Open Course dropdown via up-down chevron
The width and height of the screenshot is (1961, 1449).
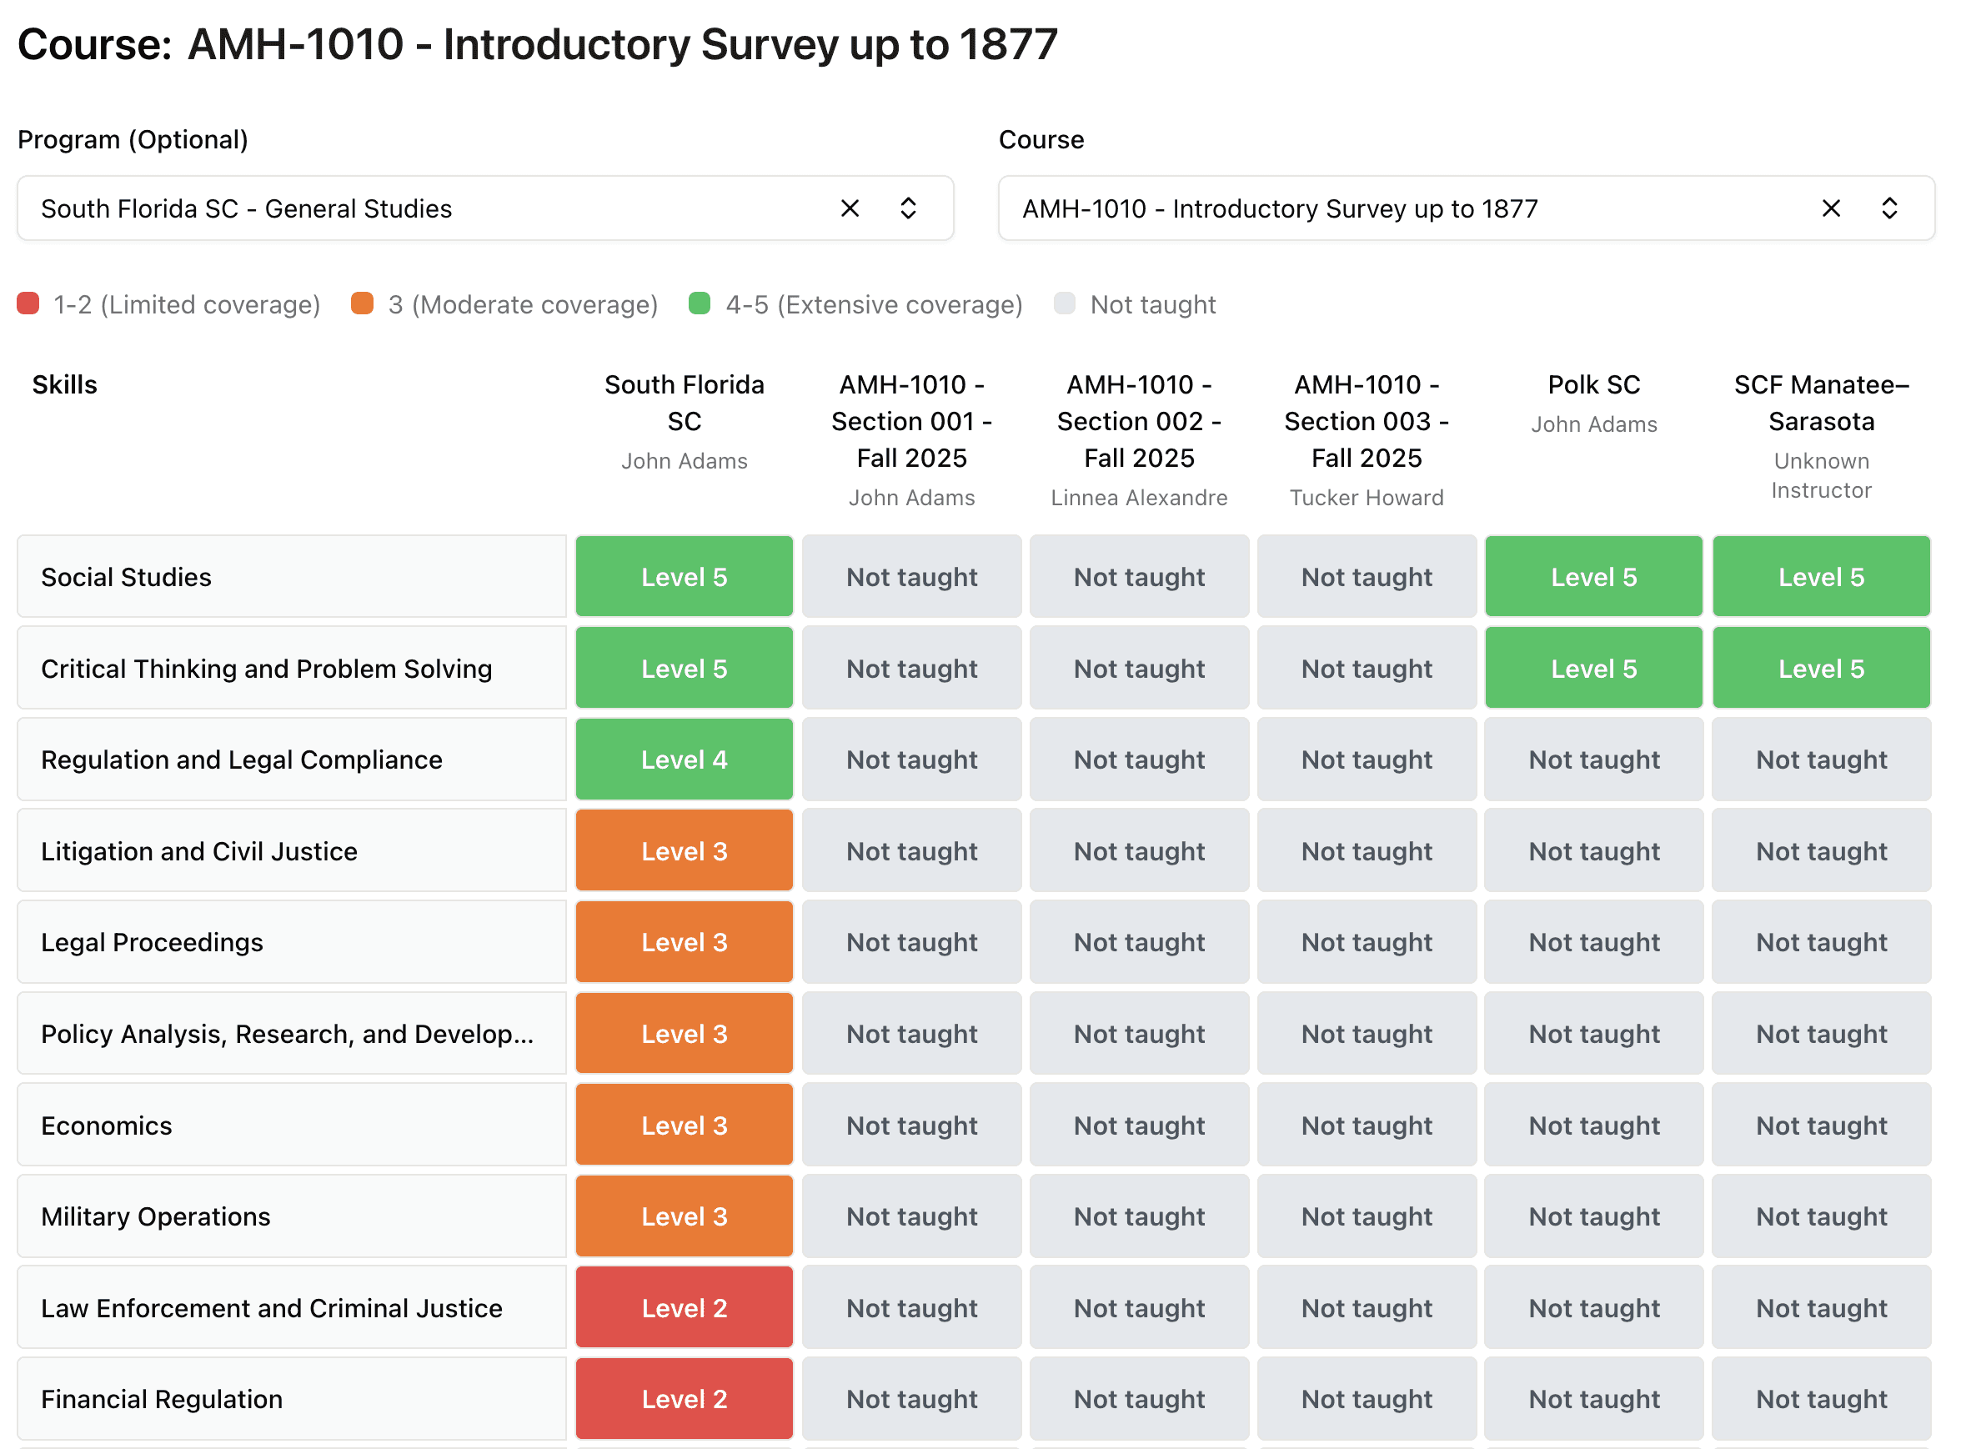(x=1889, y=208)
